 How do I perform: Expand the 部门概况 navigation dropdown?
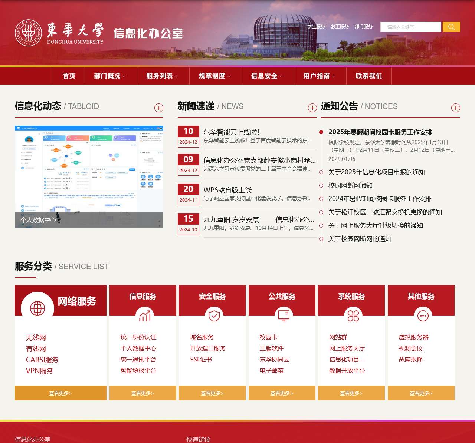[110, 76]
